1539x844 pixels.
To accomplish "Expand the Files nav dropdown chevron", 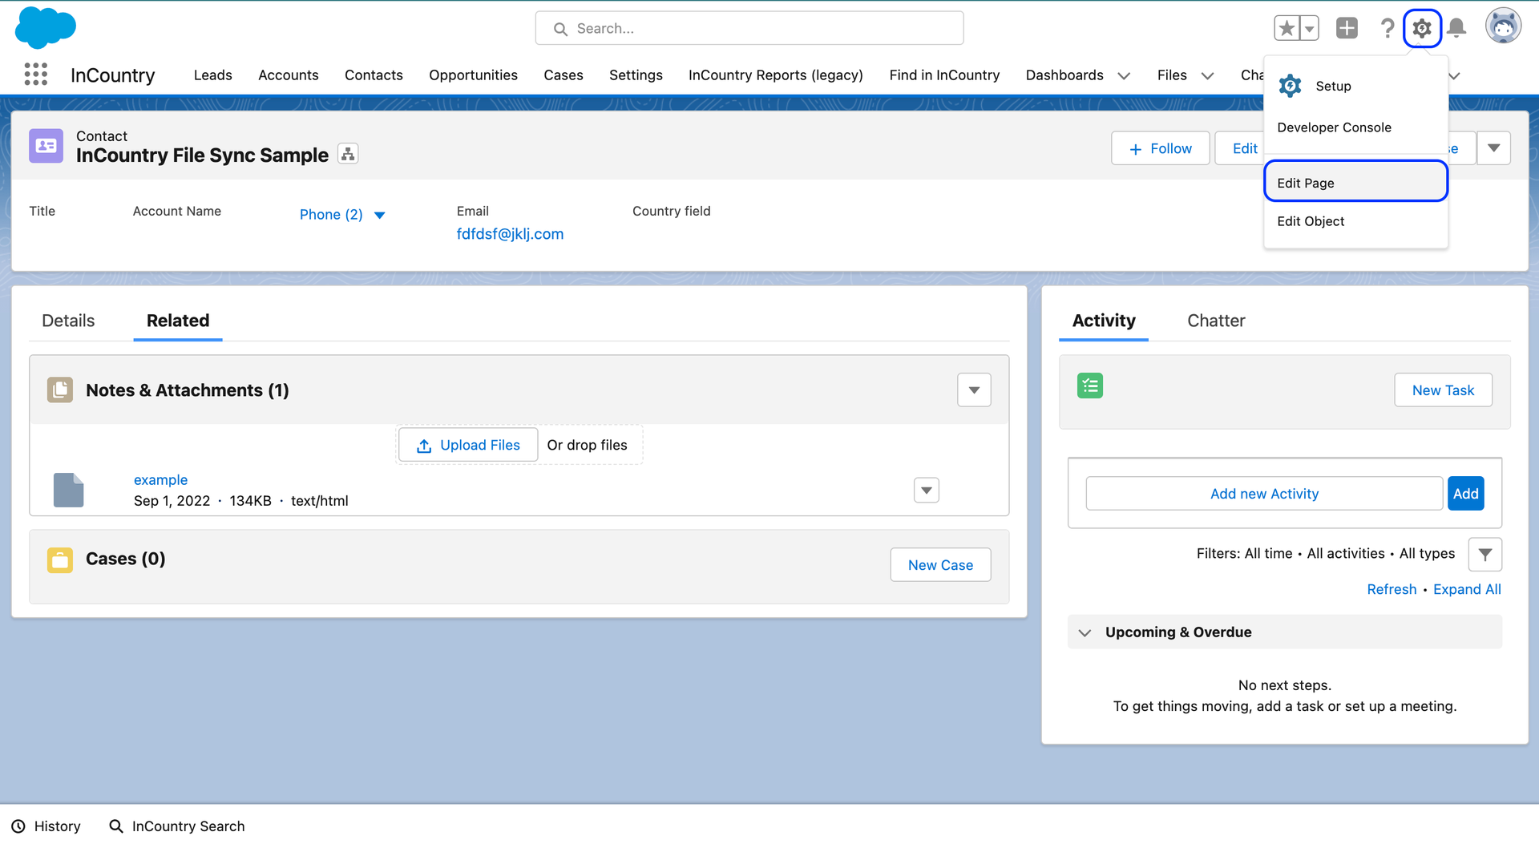I will pyautogui.click(x=1207, y=75).
